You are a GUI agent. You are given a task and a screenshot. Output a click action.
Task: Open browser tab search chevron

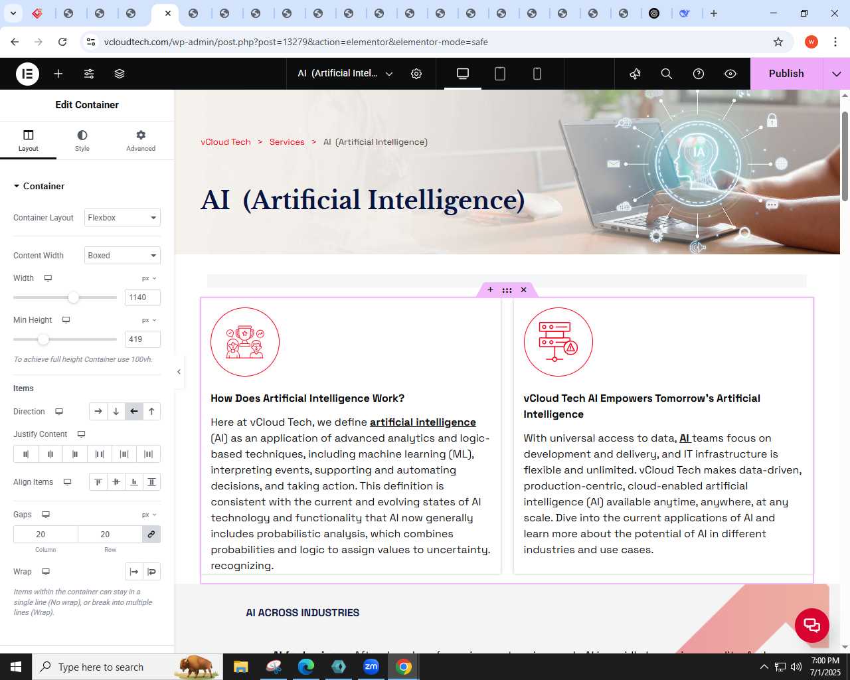point(13,13)
